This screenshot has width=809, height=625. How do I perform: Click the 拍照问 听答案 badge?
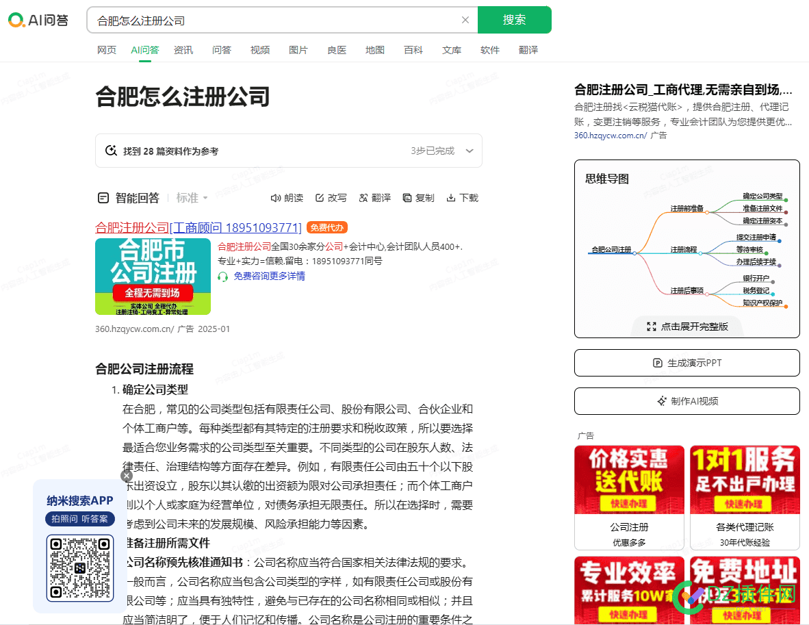(x=80, y=519)
